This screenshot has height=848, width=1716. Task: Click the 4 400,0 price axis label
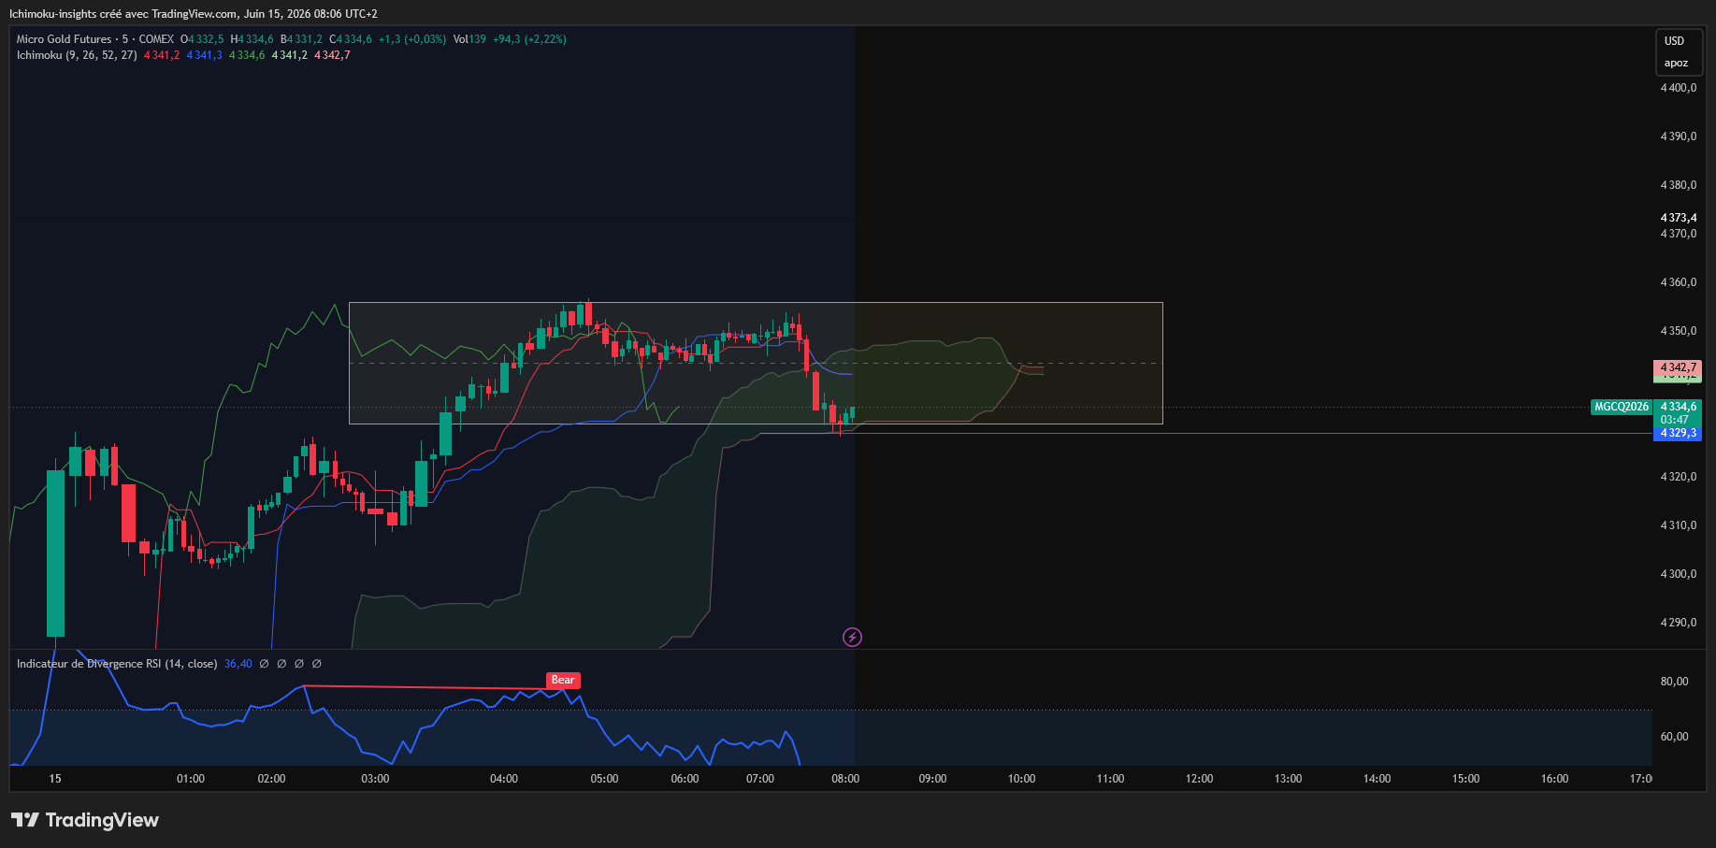pyautogui.click(x=1678, y=88)
